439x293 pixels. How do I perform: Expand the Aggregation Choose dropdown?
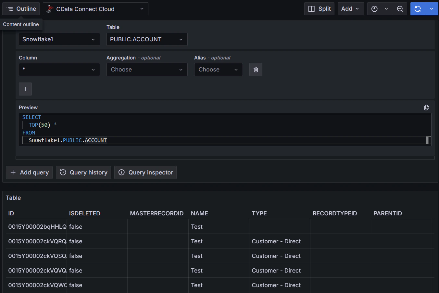[147, 70]
